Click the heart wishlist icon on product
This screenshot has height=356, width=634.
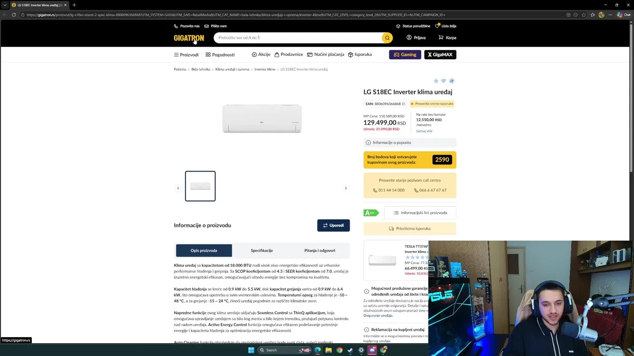[x=444, y=81]
